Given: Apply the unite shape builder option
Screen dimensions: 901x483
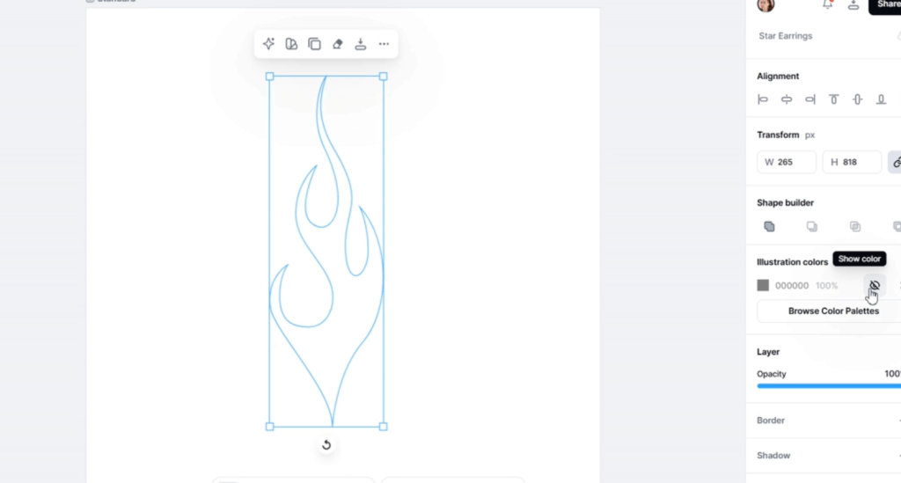Looking at the screenshot, I should pos(770,226).
